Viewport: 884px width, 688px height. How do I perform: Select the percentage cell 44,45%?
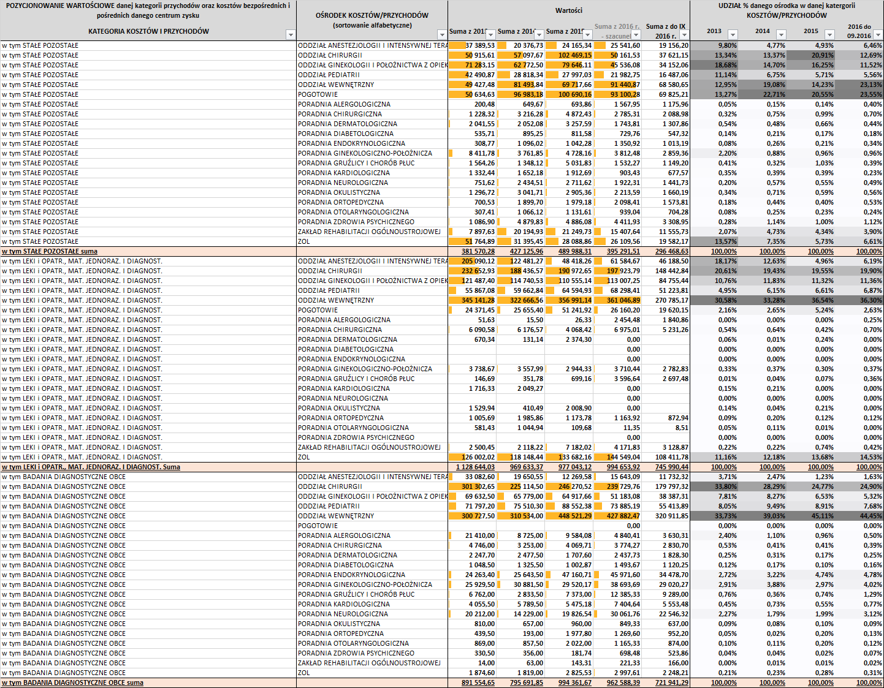pos(859,516)
